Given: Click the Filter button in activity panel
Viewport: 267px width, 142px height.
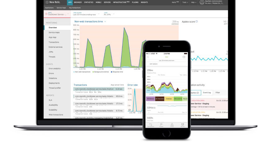Looking at the screenshot, I should tap(218, 93).
